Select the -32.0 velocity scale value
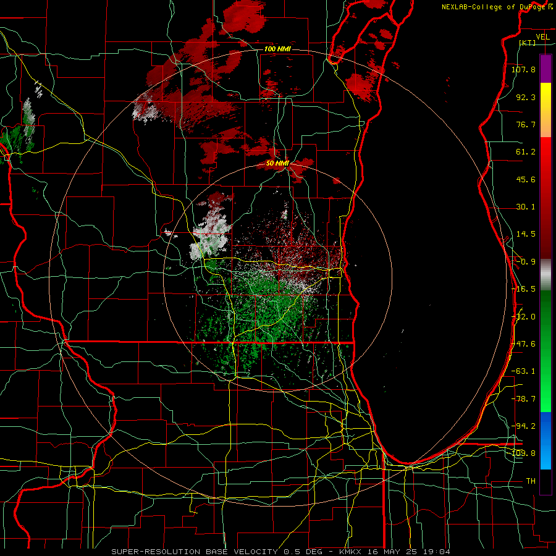 (524, 316)
